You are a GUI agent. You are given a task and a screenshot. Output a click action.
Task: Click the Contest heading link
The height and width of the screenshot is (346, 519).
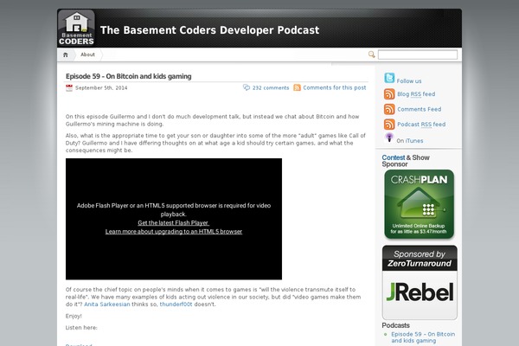[394, 157]
